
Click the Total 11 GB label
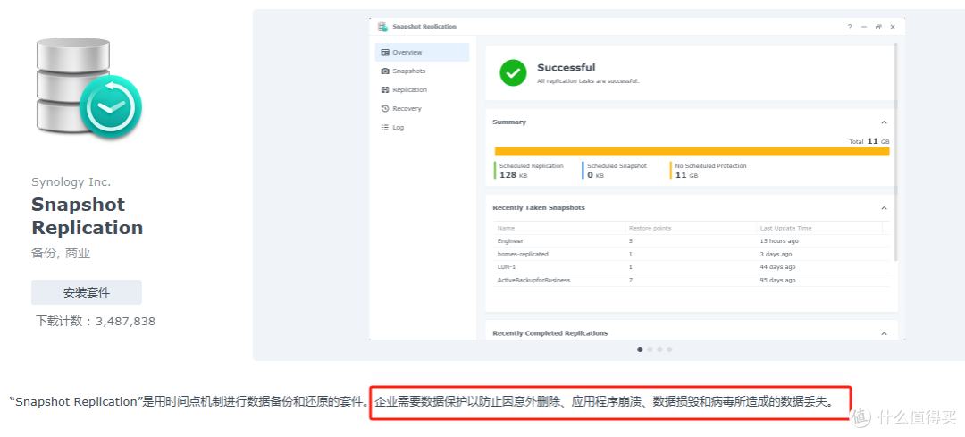pyautogui.click(x=869, y=141)
